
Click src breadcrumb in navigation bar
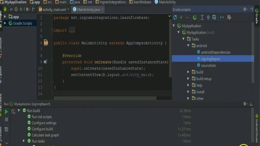[50, 2]
